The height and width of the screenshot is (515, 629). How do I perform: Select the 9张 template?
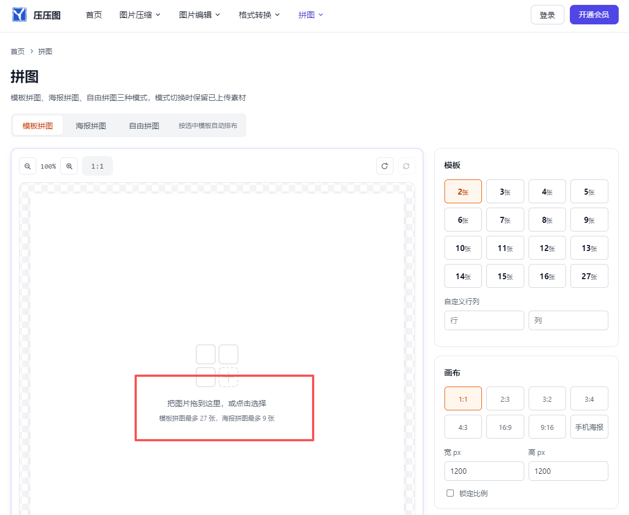pos(589,220)
